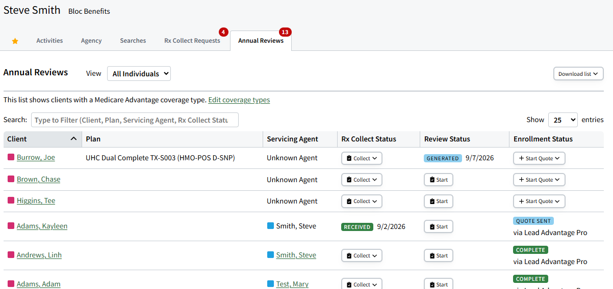The height and width of the screenshot is (289, 613).
Task: Open the Searches tab
Action: click(133, 41)
